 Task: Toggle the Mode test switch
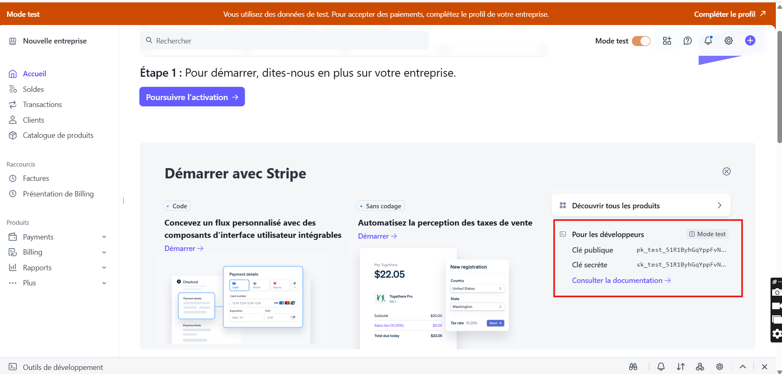641,41
